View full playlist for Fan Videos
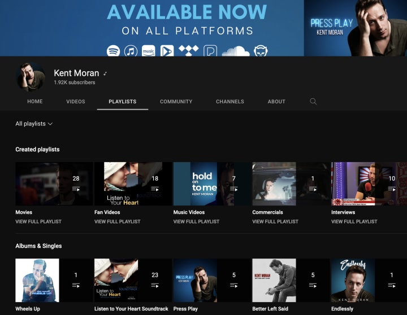 pyautogui.click(x=118, y=222)
